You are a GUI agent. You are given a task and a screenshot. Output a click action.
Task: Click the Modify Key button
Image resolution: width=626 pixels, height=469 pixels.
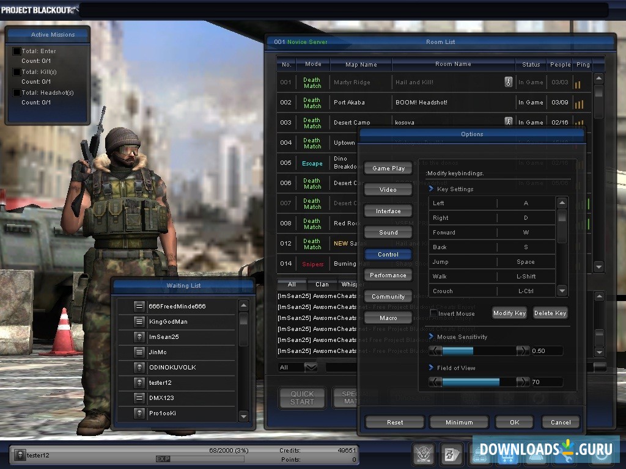pyautogui.click(x=509, y=313)
